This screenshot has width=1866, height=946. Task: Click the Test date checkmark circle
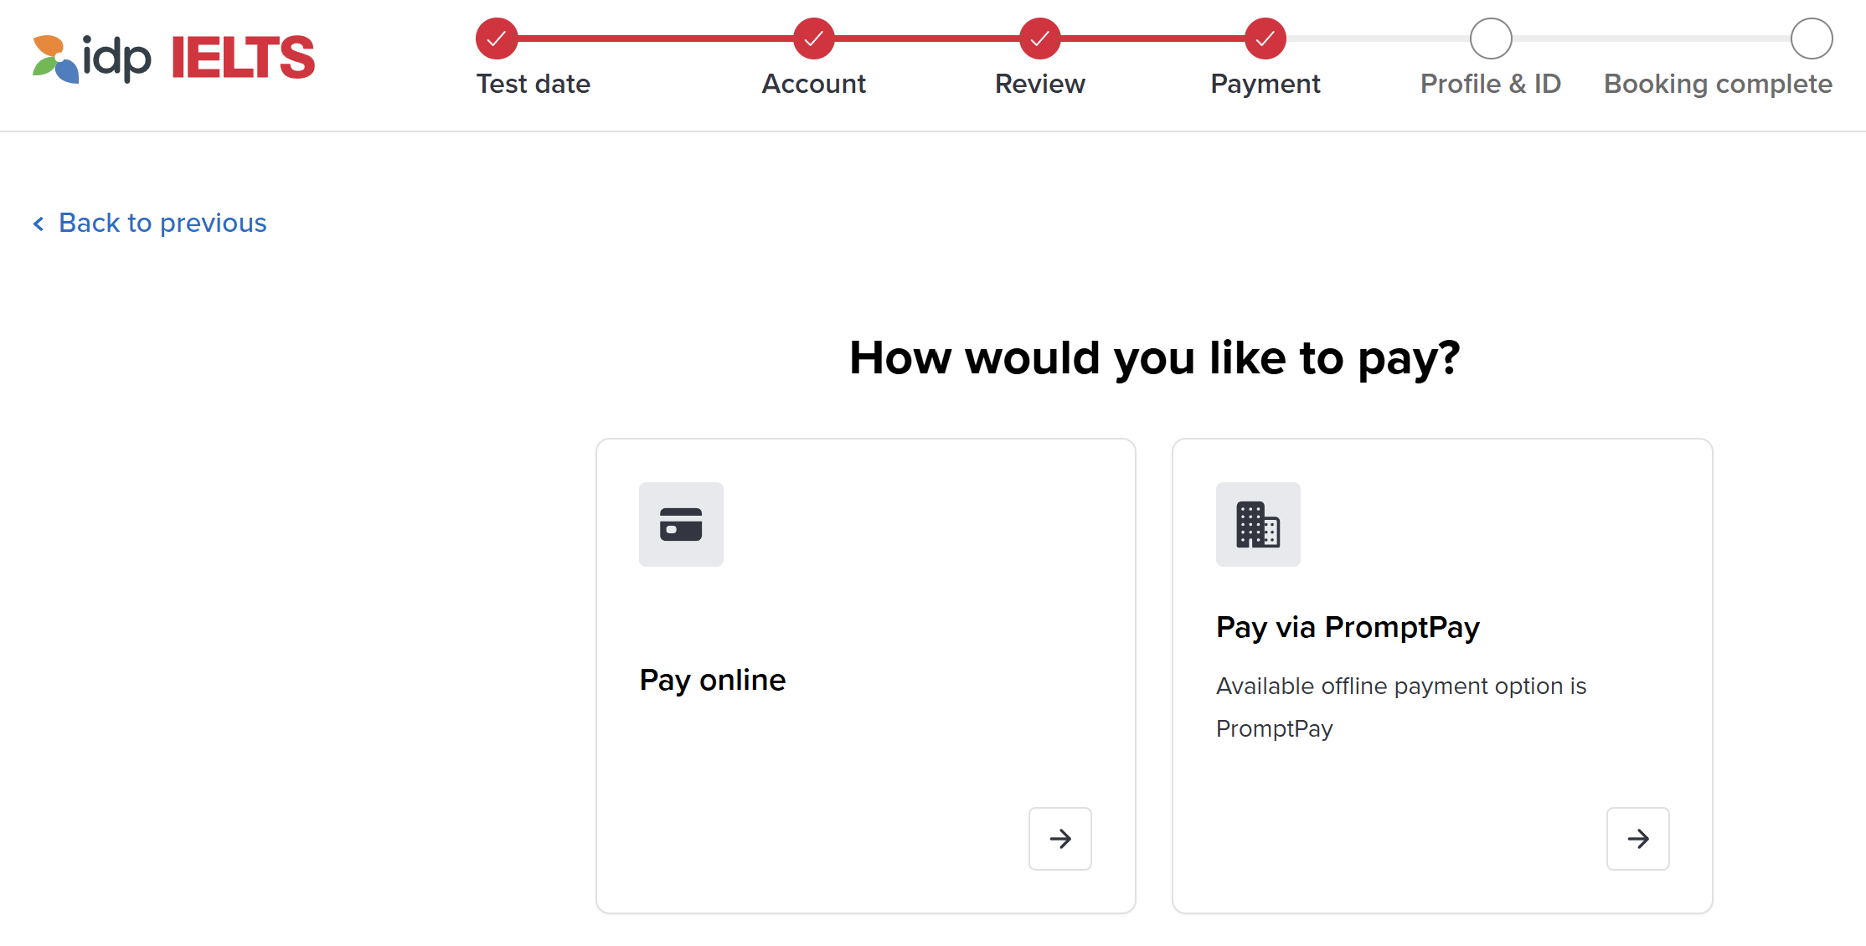[x=497, y=39]
